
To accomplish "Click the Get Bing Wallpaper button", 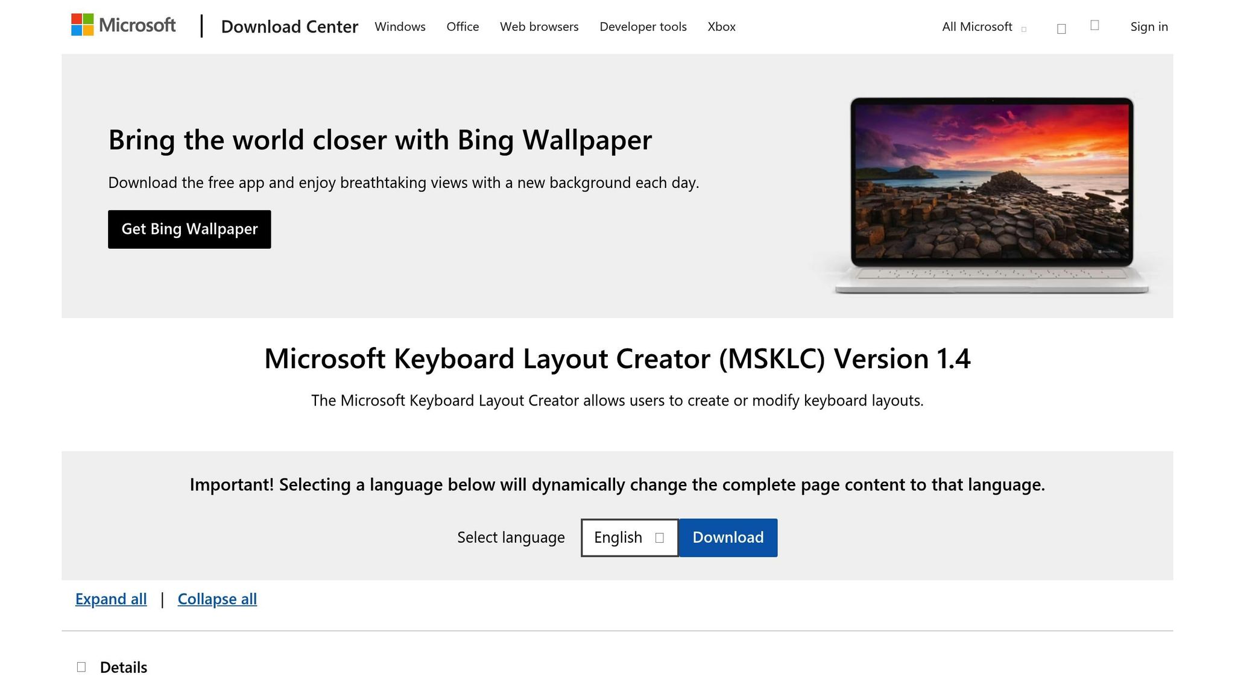I will 189,229.
